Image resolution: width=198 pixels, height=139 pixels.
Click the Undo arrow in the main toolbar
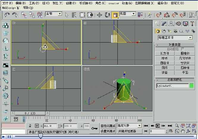click(x=7, y=15)
